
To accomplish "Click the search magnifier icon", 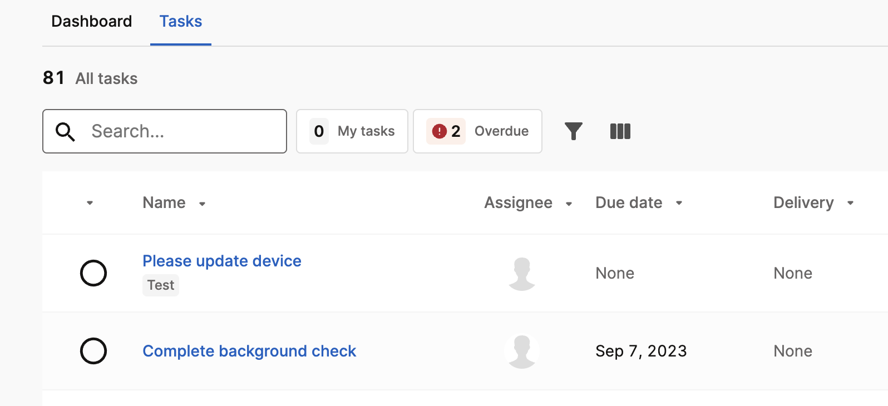I will (x=65, y=132).
